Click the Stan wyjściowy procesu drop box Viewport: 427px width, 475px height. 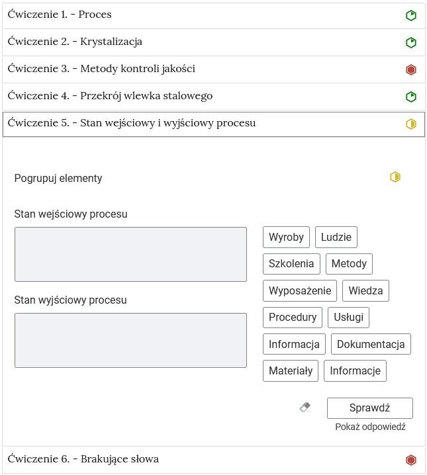130,340
